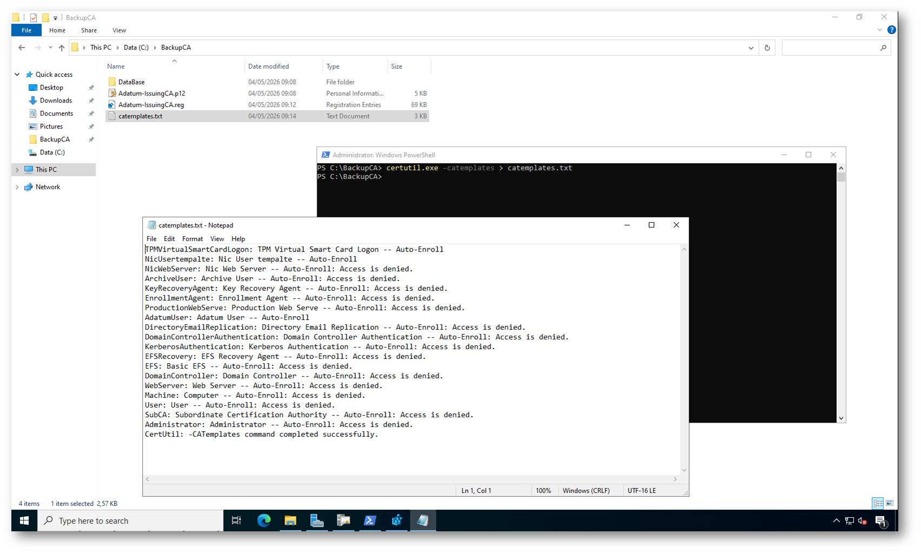
Task: Refresh the BackupCA folder view
Action: pos(767,48)
